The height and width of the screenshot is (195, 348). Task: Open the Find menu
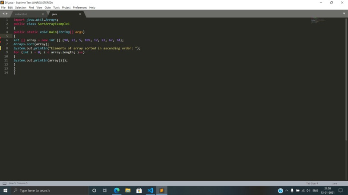[x=31, y=7]
